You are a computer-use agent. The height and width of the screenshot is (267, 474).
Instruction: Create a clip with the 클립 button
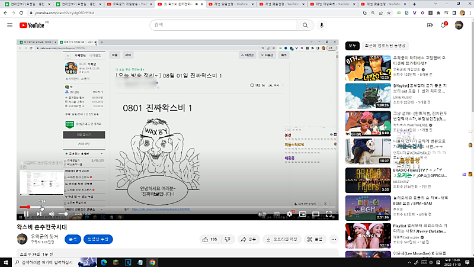[315, 239]
